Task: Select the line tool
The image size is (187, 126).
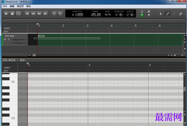Action: coord(174,14)
